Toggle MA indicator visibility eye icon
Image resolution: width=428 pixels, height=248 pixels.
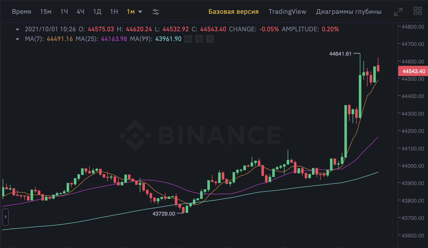tap(188, 39)
